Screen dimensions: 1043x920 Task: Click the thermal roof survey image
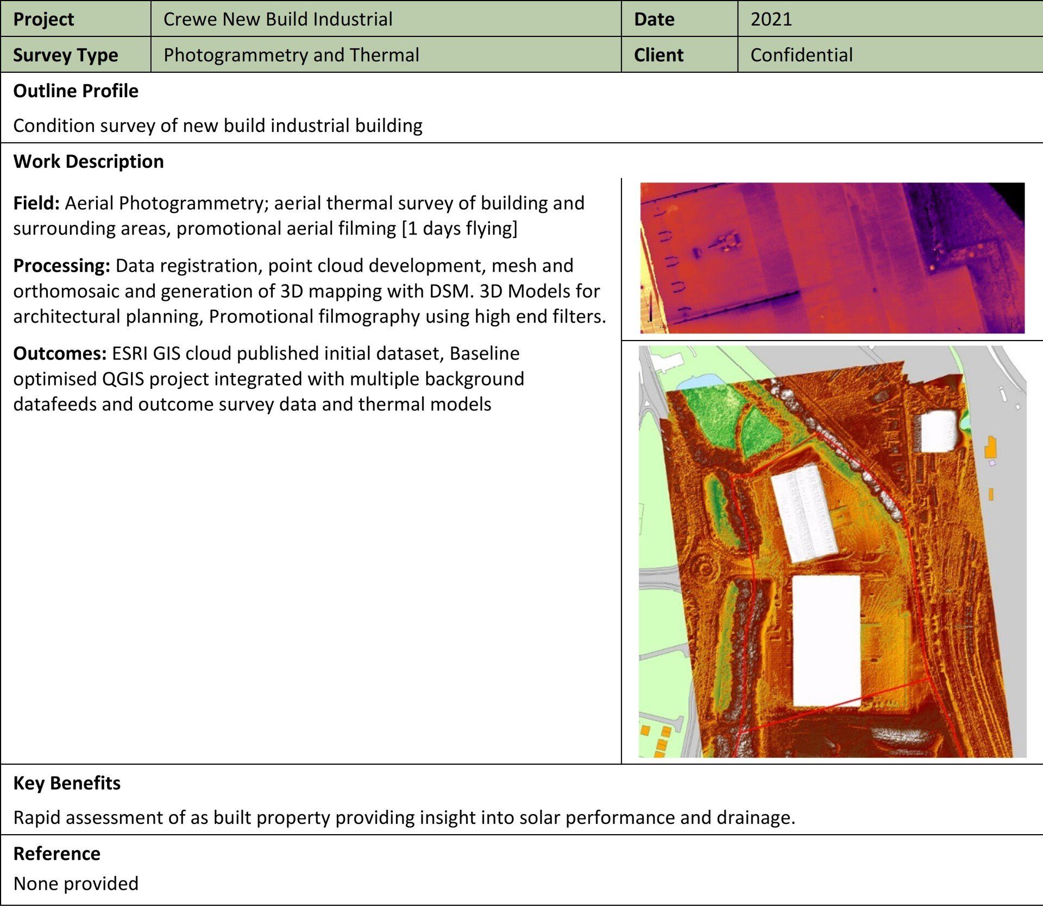pos(832,258)
